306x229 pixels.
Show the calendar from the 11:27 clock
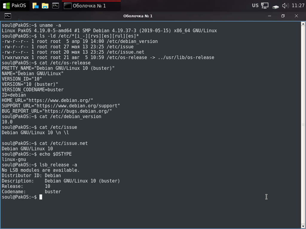pyautogui.click(x=298, y=5)
